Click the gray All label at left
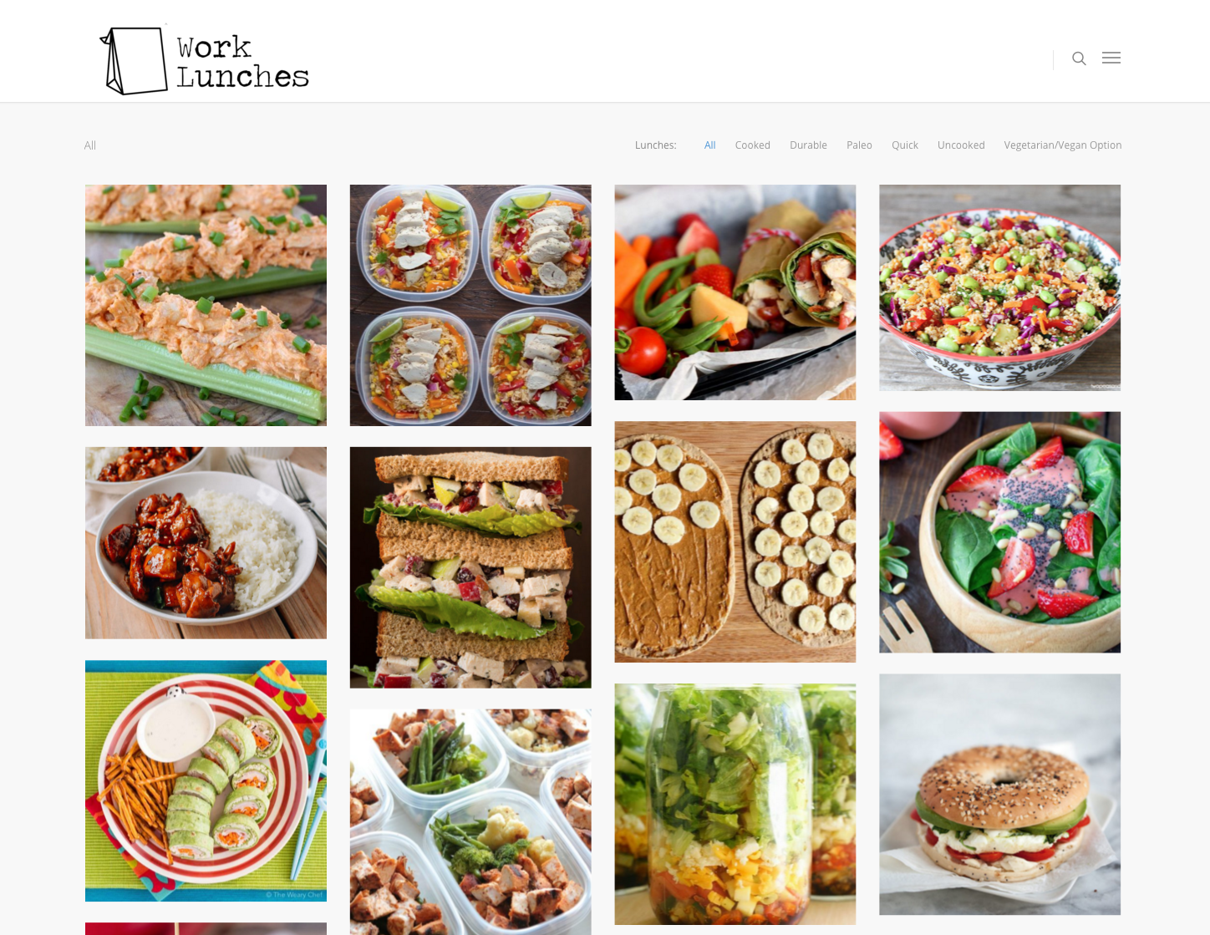This screenshot has height=935, width=1210. point(90,145)
